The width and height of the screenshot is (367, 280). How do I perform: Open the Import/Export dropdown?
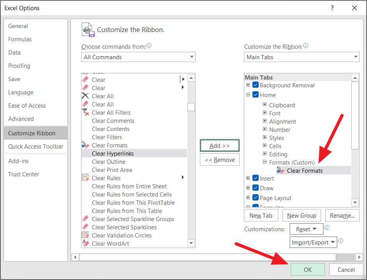[313, 242]
